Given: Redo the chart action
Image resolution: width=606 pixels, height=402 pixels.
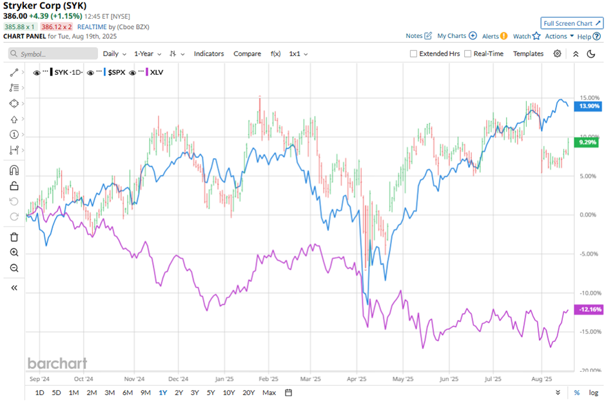Looking at the screenshot, I should 14,217.
